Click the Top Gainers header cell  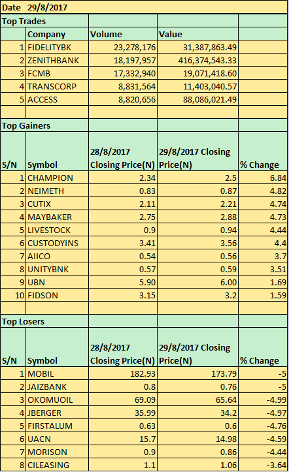(x=44, y=125)
